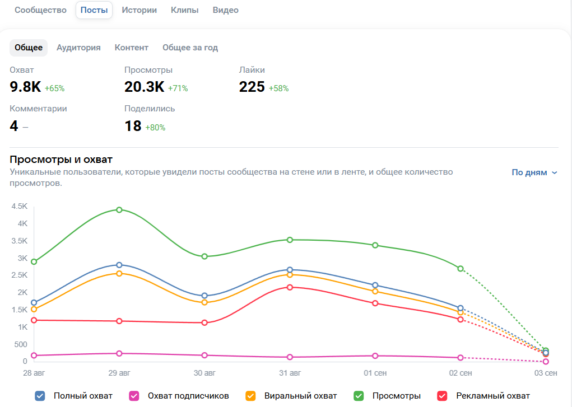
Task: Select the Общее sub-tab
Action: pyautogui.click(x=29, y=48)
